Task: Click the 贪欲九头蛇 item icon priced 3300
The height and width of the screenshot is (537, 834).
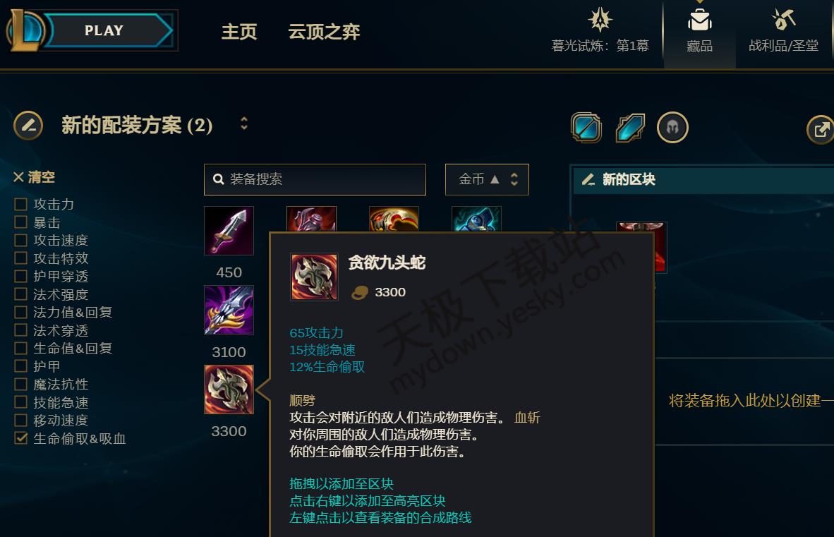Action: pyautogui.click(x=229, y=390)
